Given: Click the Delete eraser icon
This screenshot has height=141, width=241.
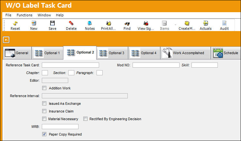Looking at the screenshot, I should (71, 23).
